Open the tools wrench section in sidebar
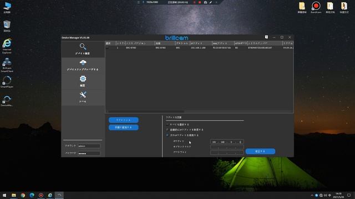The width and height of the screenshot is (355, 199). [x=83, y=97]
